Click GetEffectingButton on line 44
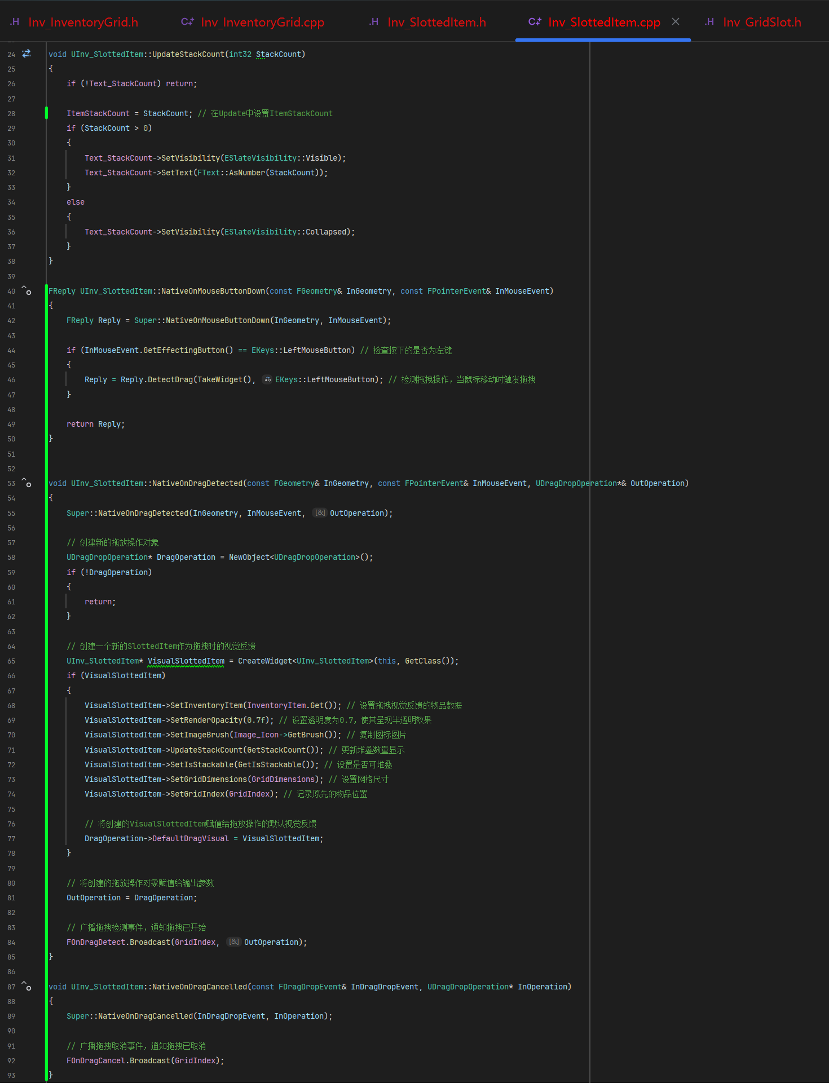Image resolution: width=829 pixels, height=1083 pixels. [184, 350]
